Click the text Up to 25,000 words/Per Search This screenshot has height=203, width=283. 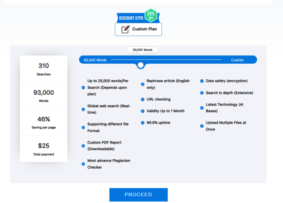click(108, 88)
